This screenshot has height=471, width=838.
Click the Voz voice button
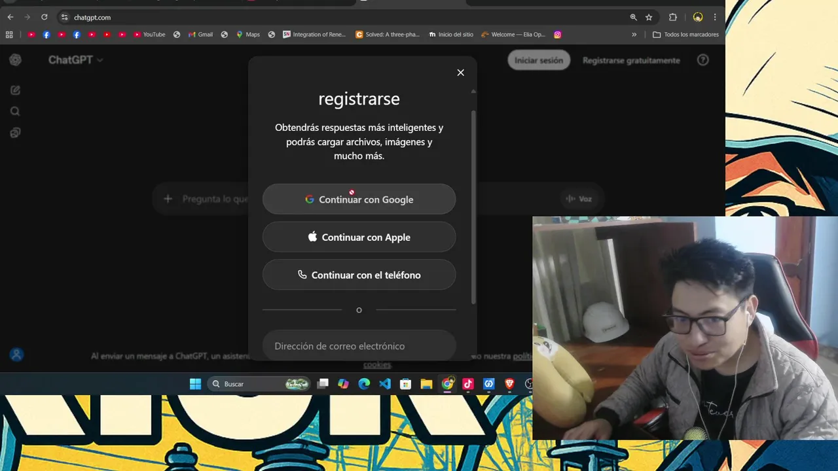coord(579,199)
